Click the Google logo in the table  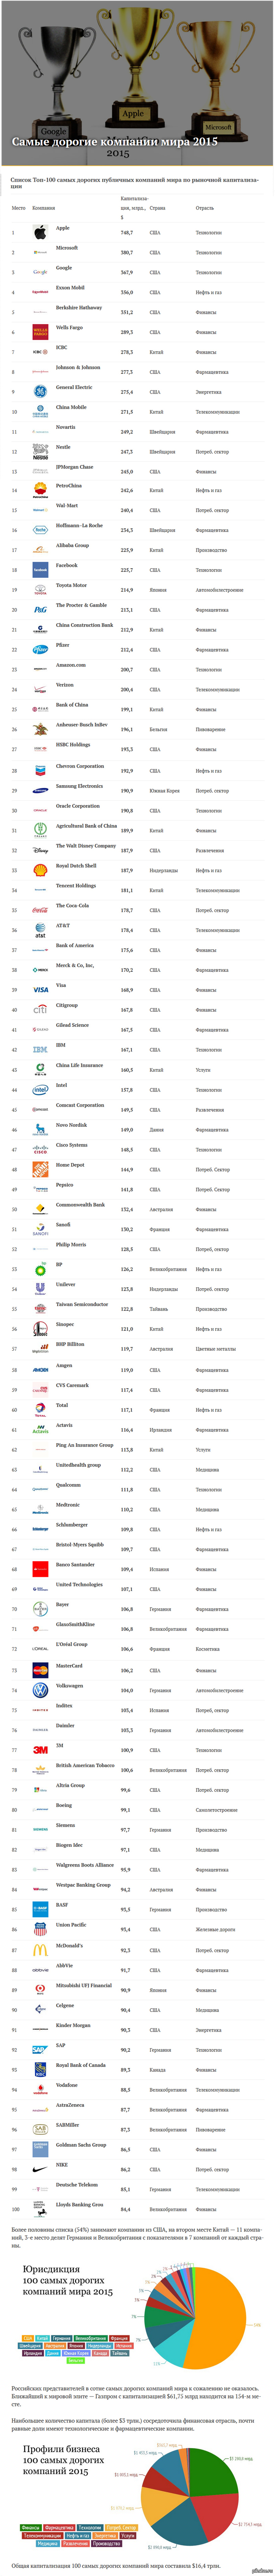coord(40,272)
